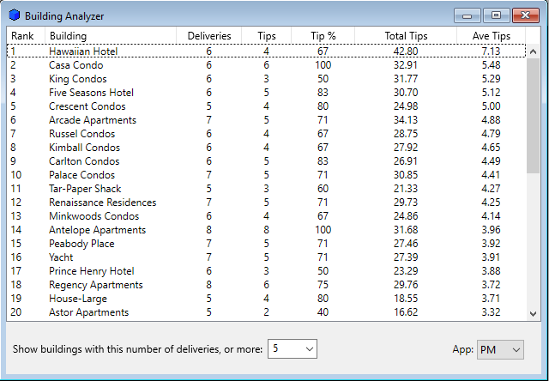Image resolution: width=549 pixels, height=381 pixels.
Task: Maximize the Building Analyzer window
Action: [x=497, y=15]
